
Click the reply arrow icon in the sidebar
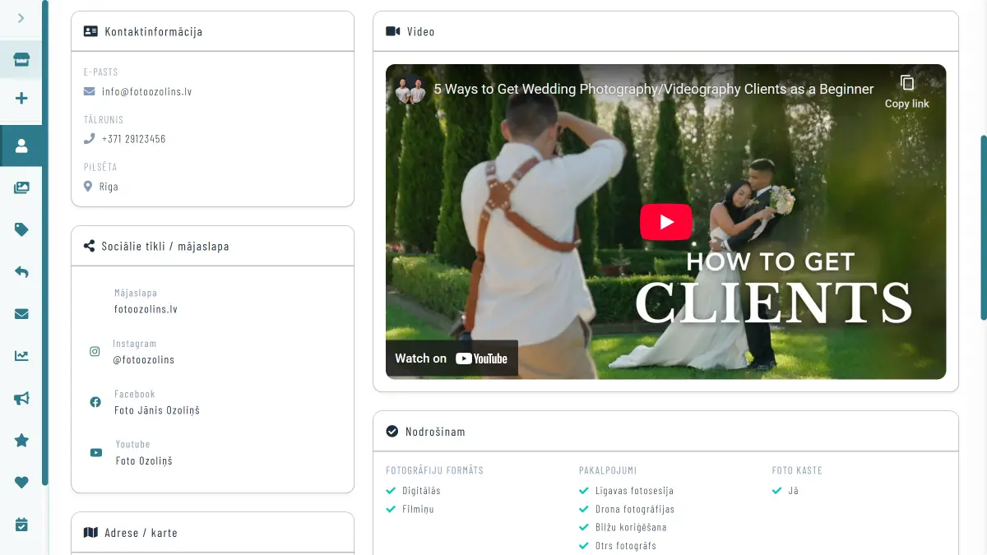(x=21, y=271)
